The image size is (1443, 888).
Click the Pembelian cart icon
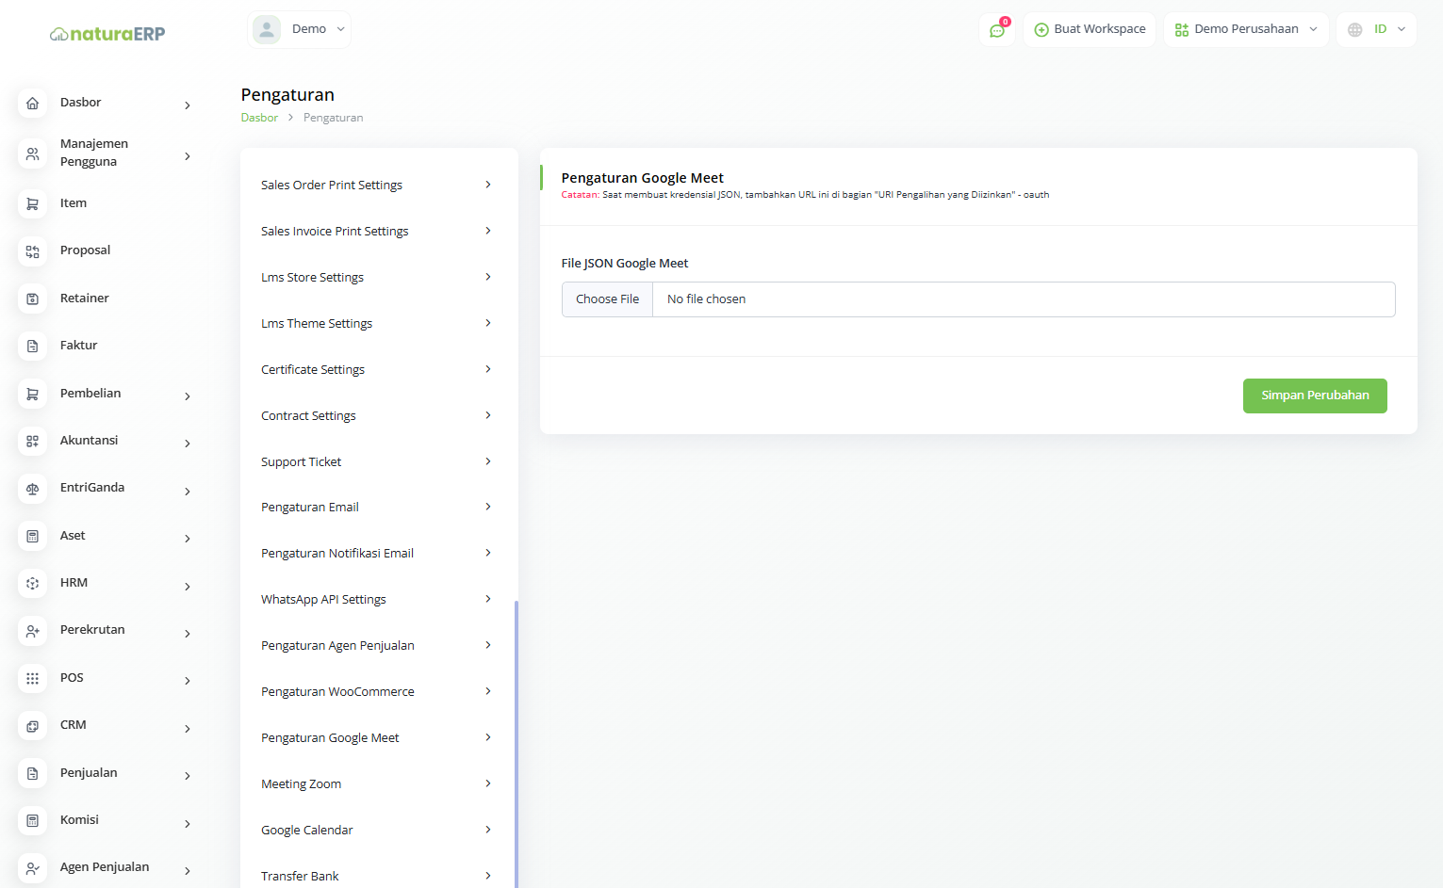click(32, 394)
